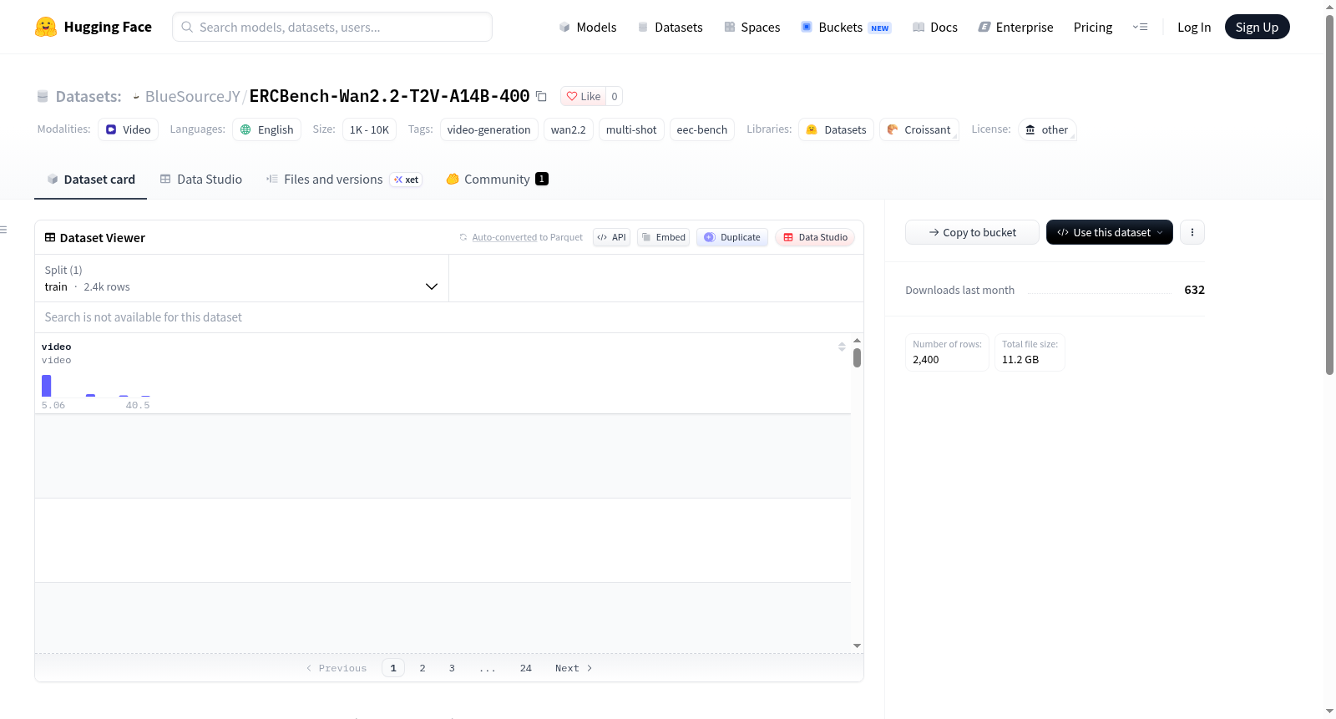Image resolution: width=1336 pixels, height=719 pixels.
Task: Switch to the Data Studio tab
Action: click(201, 179)
